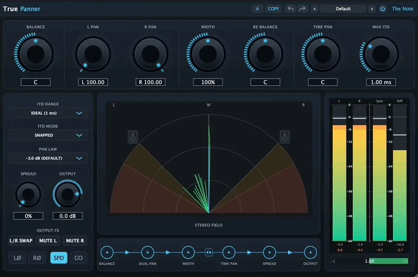
Task: Click the L peak value -0.6
Action: (x=339, y=250)
